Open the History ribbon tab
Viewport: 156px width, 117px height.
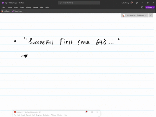tap(29, 7)
